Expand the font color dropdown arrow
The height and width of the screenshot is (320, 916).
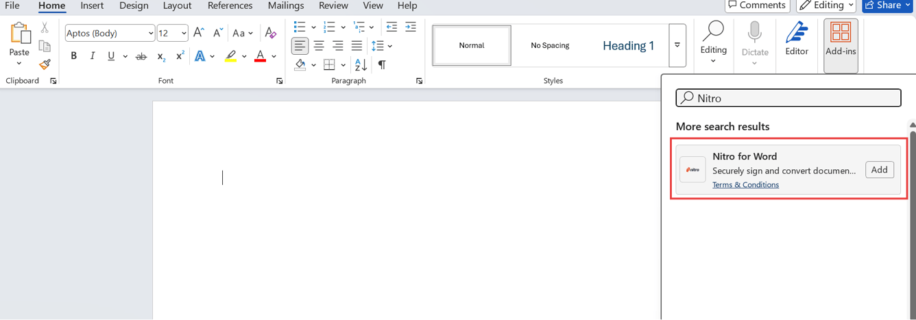coord(274,56)
